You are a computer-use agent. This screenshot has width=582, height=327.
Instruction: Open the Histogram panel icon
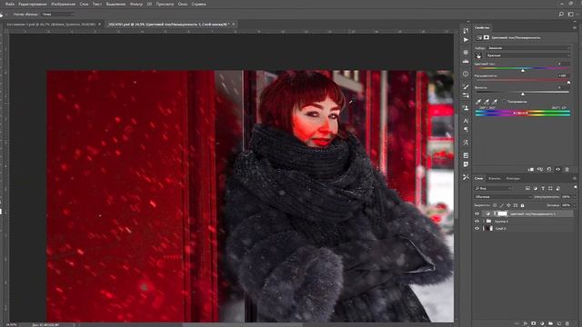(466, 61)
